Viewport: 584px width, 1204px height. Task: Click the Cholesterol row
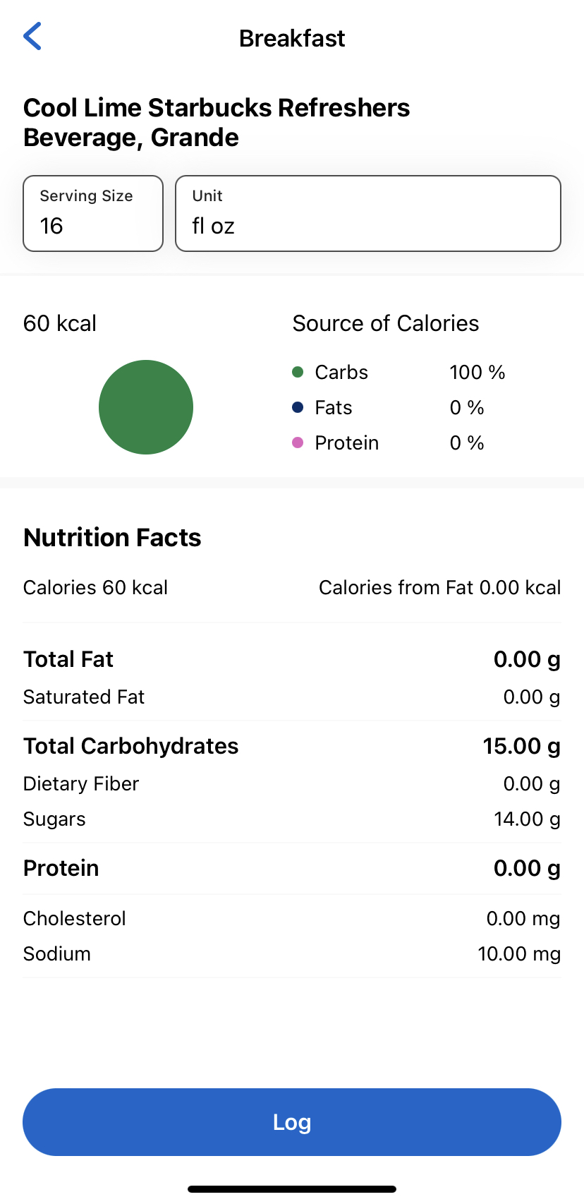click(x=292, y=918)
